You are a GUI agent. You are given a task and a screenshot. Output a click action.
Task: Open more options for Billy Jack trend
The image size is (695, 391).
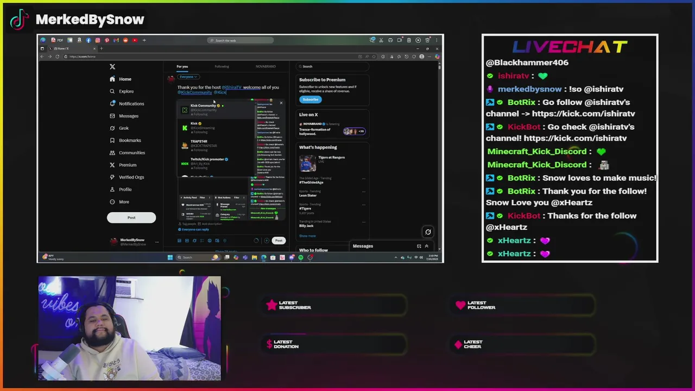tap(364, 222)
